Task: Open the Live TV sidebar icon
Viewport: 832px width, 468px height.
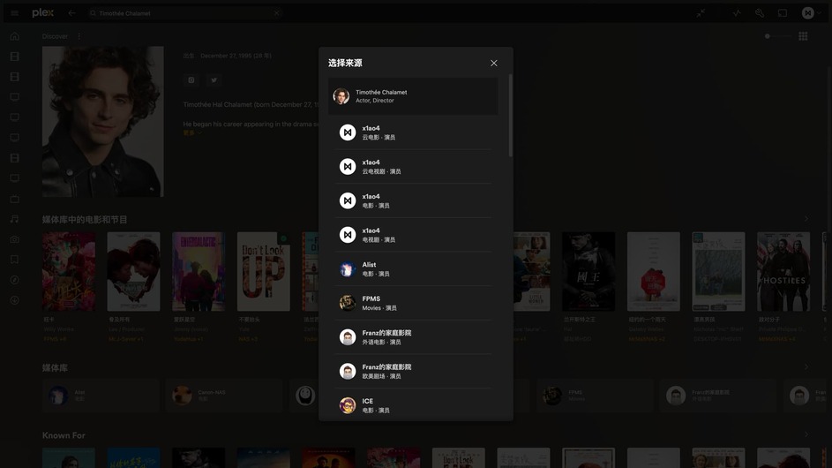Action: click(x=15, y=199)
